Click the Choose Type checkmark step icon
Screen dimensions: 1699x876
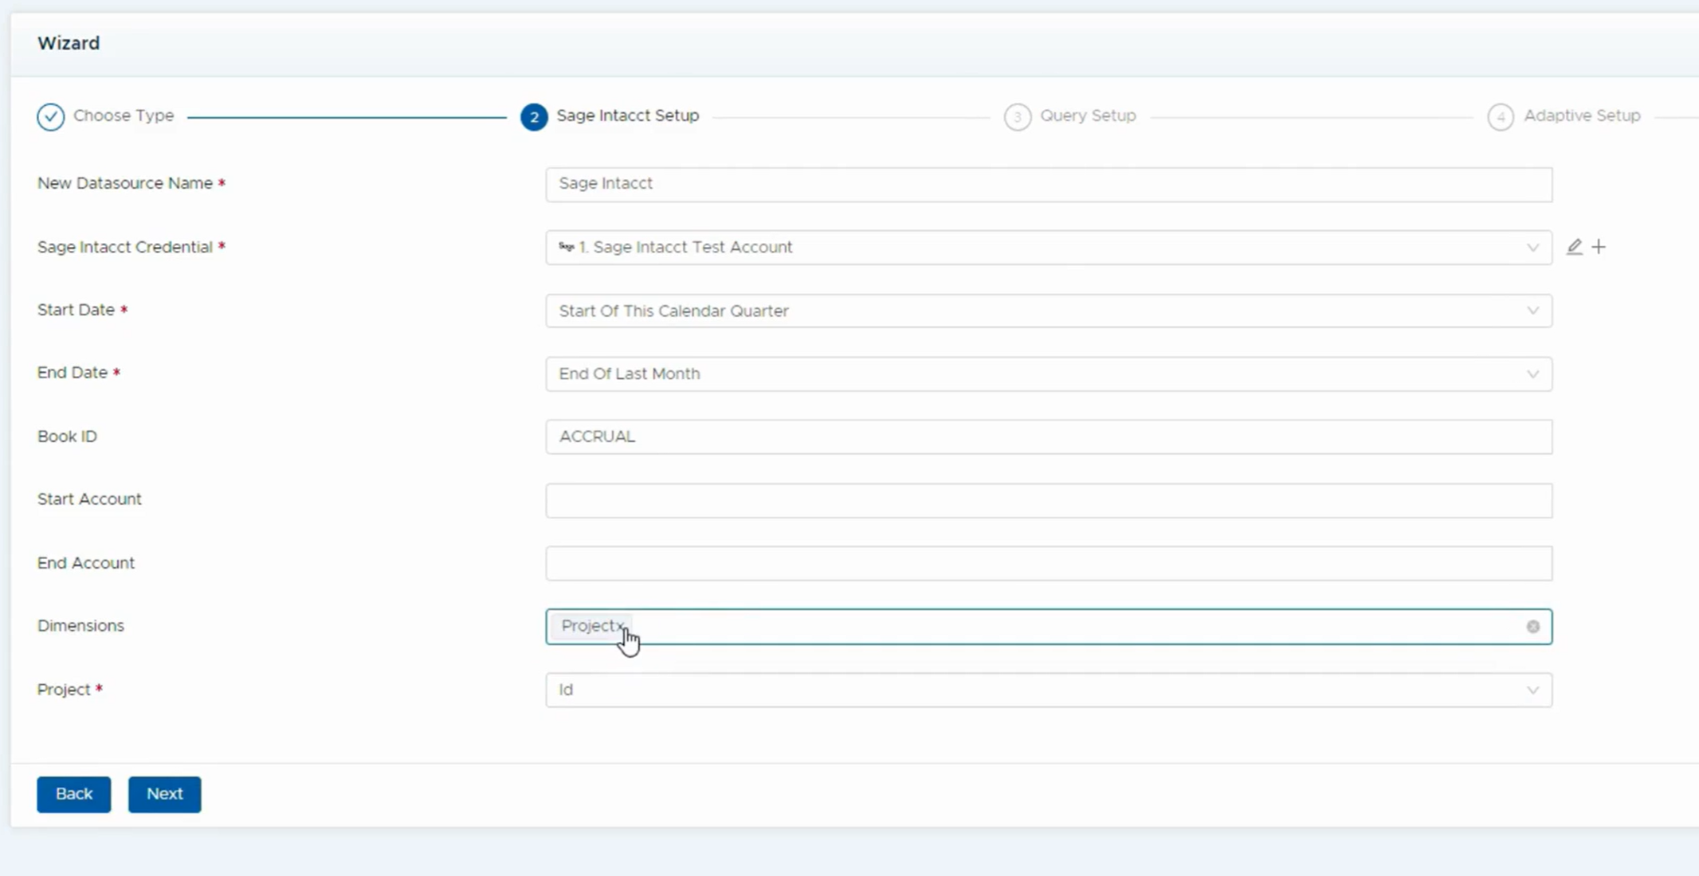(50, 116)
